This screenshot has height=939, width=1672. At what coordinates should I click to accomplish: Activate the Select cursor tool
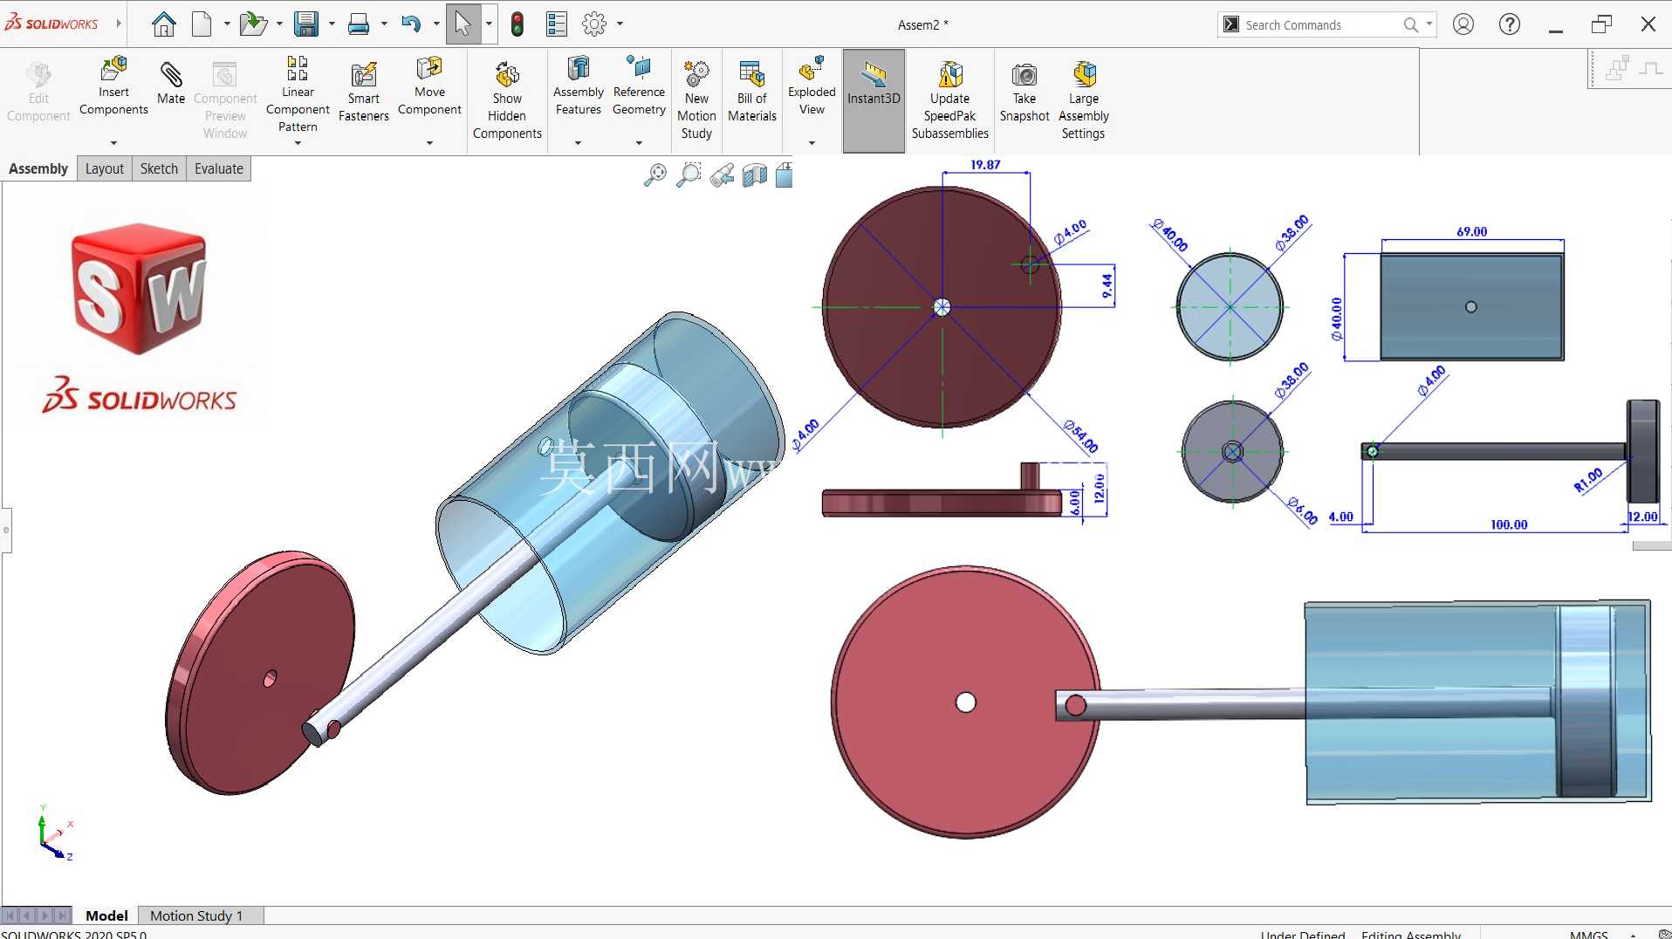point(463,24)
